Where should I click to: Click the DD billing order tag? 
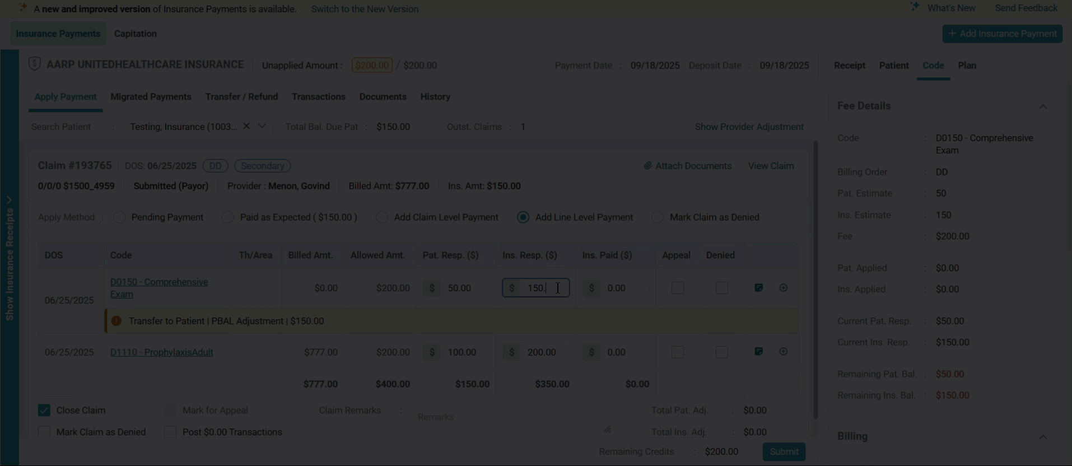pyautogui.click(x=215, y=166)
